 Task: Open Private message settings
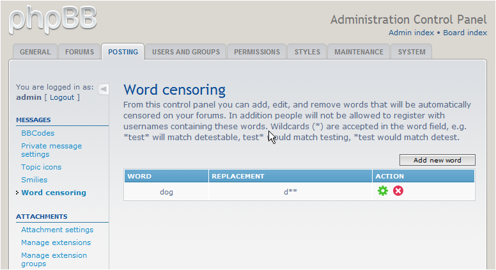coord(52,150)
